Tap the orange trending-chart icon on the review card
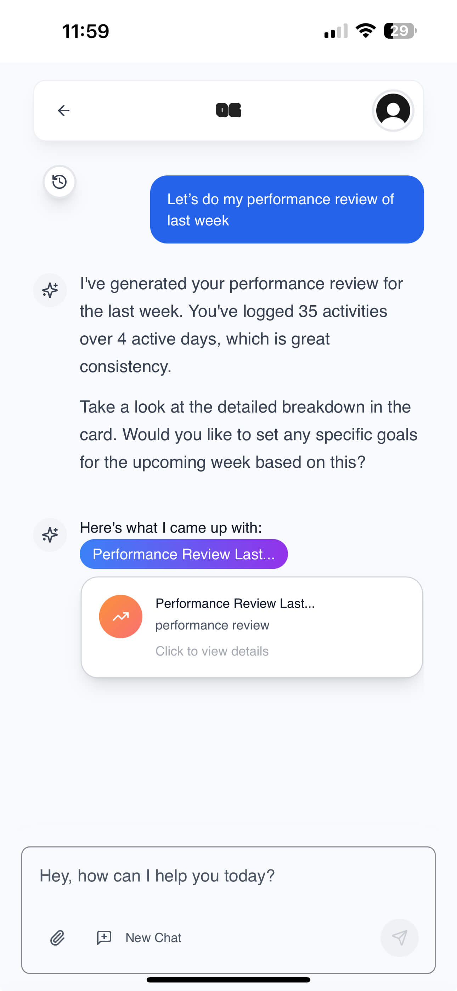Image resolution: width=457 pixels, height=991 pixels. tap(120, 616)
